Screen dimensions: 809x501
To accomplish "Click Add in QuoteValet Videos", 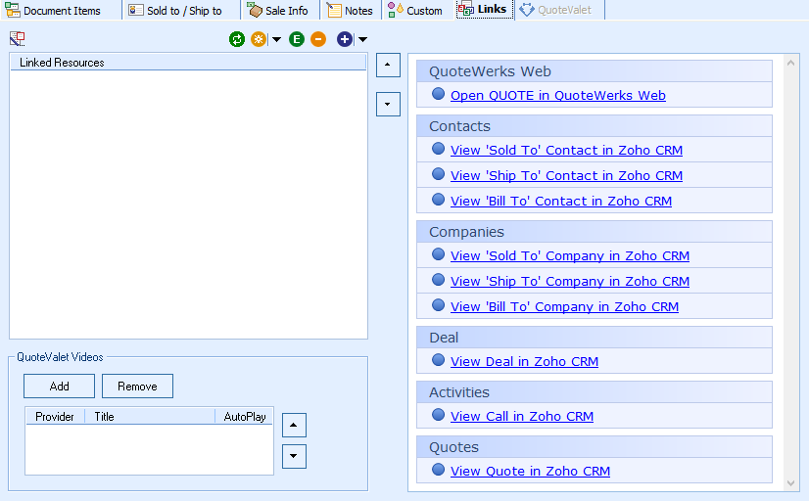I will (60, 387).
